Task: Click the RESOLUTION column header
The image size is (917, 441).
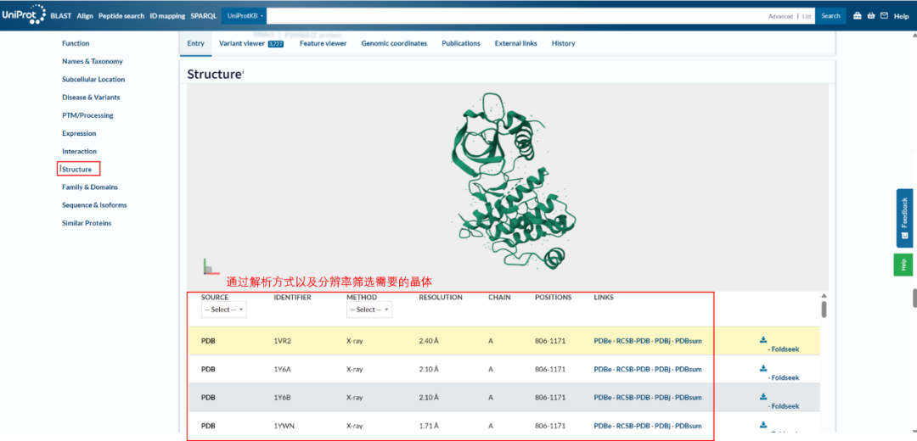Action: [441, 298]
